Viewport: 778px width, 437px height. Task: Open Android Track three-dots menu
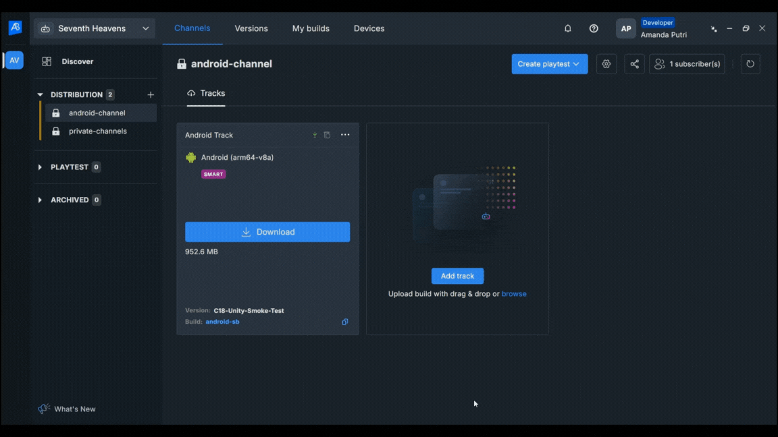[345, 135]
